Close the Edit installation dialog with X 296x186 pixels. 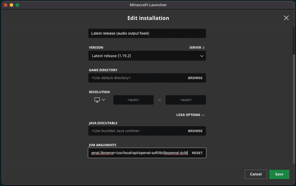pyautogui.click(x=286, y=18)
